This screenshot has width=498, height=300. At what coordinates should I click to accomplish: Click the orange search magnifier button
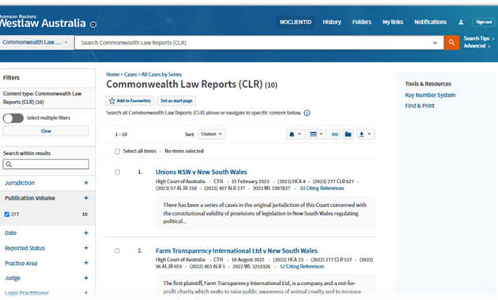(451, 43)
